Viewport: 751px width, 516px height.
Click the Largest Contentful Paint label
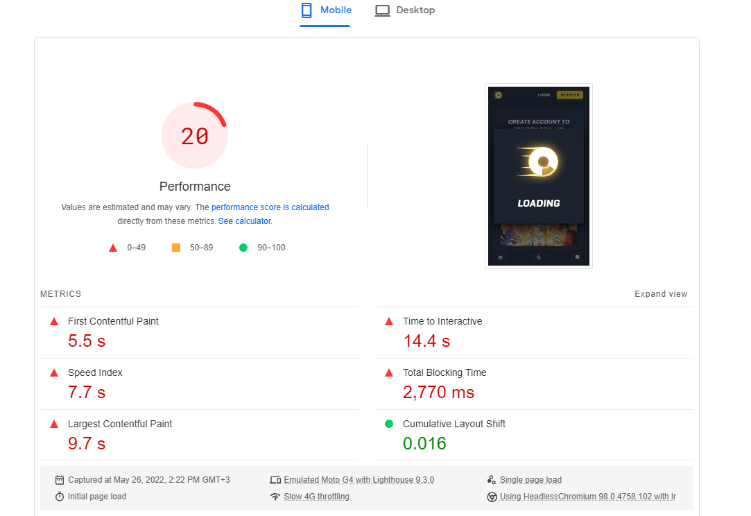120,424
